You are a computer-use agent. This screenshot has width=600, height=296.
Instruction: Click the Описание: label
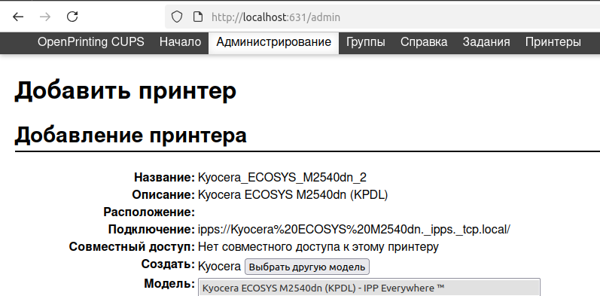(x=163, y=195)
